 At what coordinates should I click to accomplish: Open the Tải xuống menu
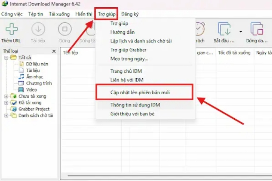pos(59,14)
